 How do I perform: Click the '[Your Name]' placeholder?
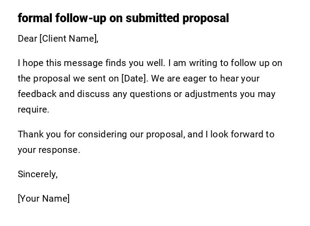(43, 199)
